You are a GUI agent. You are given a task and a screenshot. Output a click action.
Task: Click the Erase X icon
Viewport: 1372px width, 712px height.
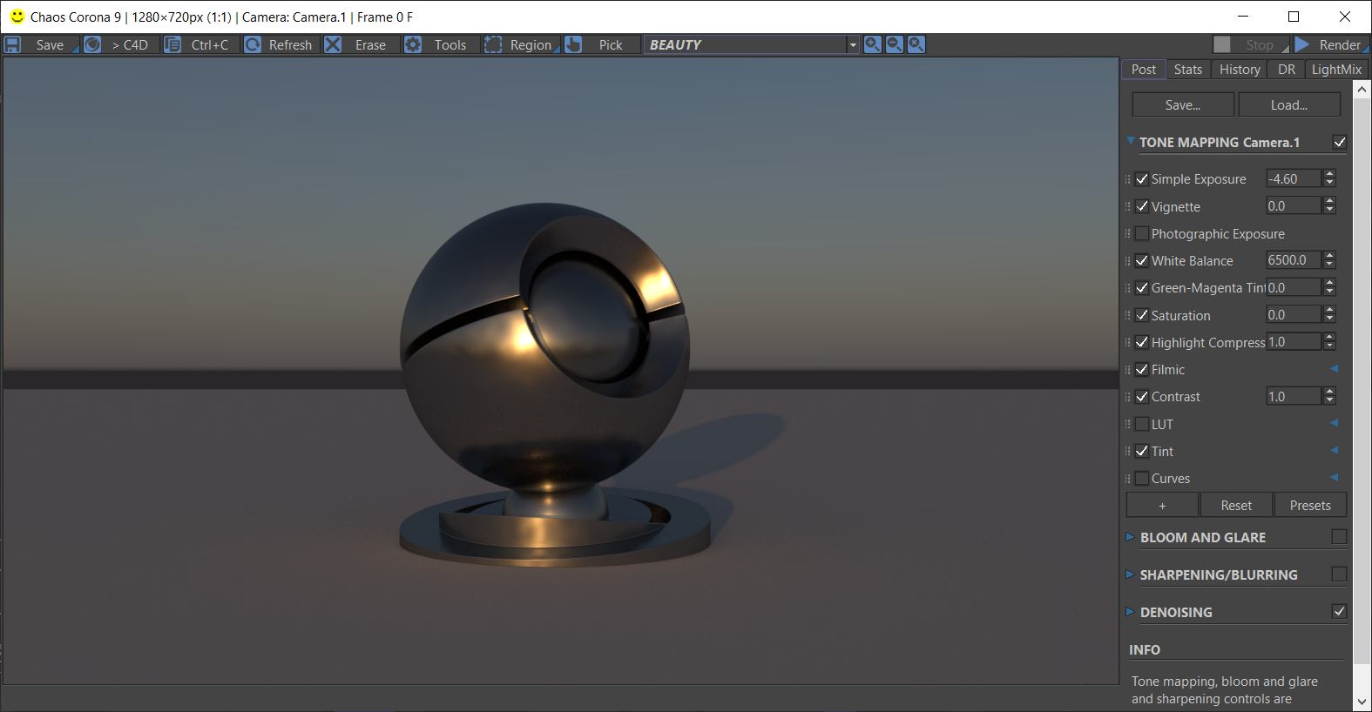click(x=333, y=44)
